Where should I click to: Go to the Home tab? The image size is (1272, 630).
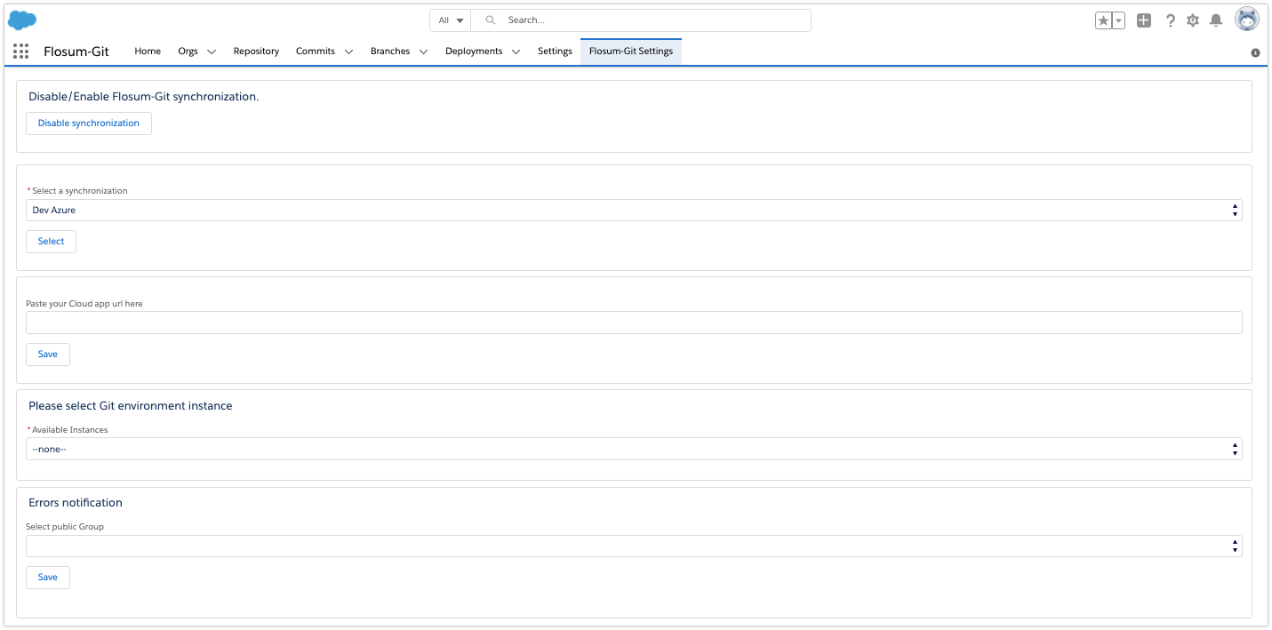pos(148,52)
